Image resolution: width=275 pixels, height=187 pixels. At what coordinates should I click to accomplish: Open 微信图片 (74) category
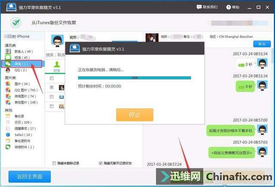pyautogui.click(x=24, y=96)
